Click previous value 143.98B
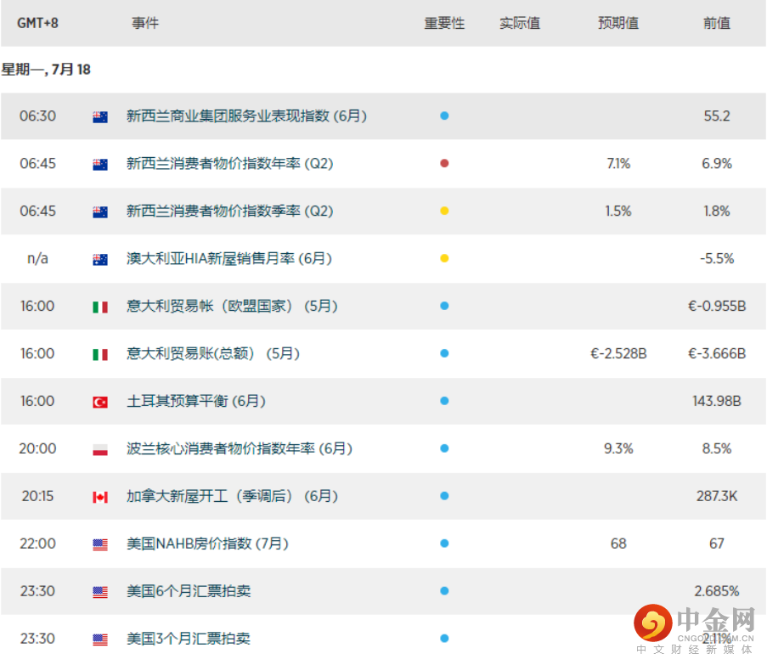767x665 pixels. [717, 401]
